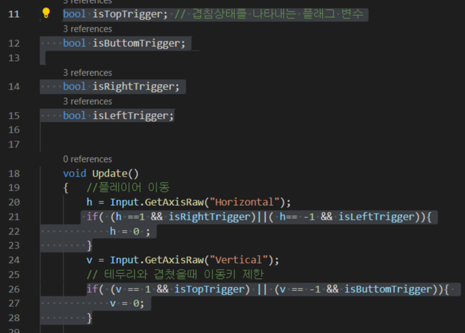Click the isRightTrigger declaration on line 14
465x333 pixels.
pyautogui.click(x=133, y=87)
